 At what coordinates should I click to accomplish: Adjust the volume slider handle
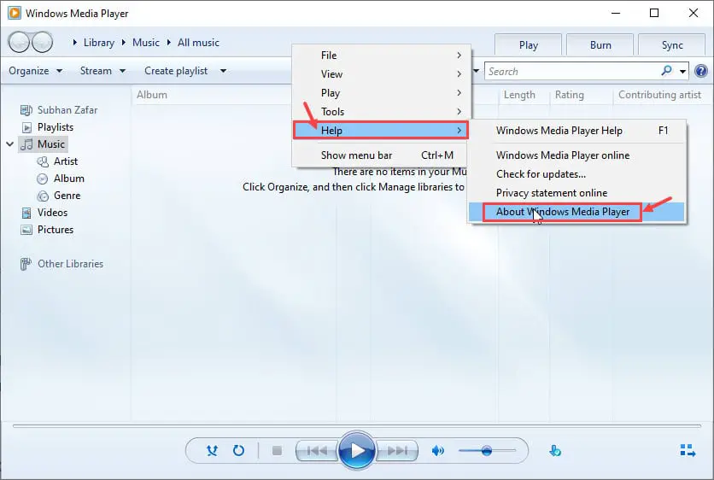(486, 451)
